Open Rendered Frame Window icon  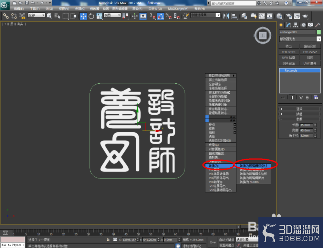(297, 16)
